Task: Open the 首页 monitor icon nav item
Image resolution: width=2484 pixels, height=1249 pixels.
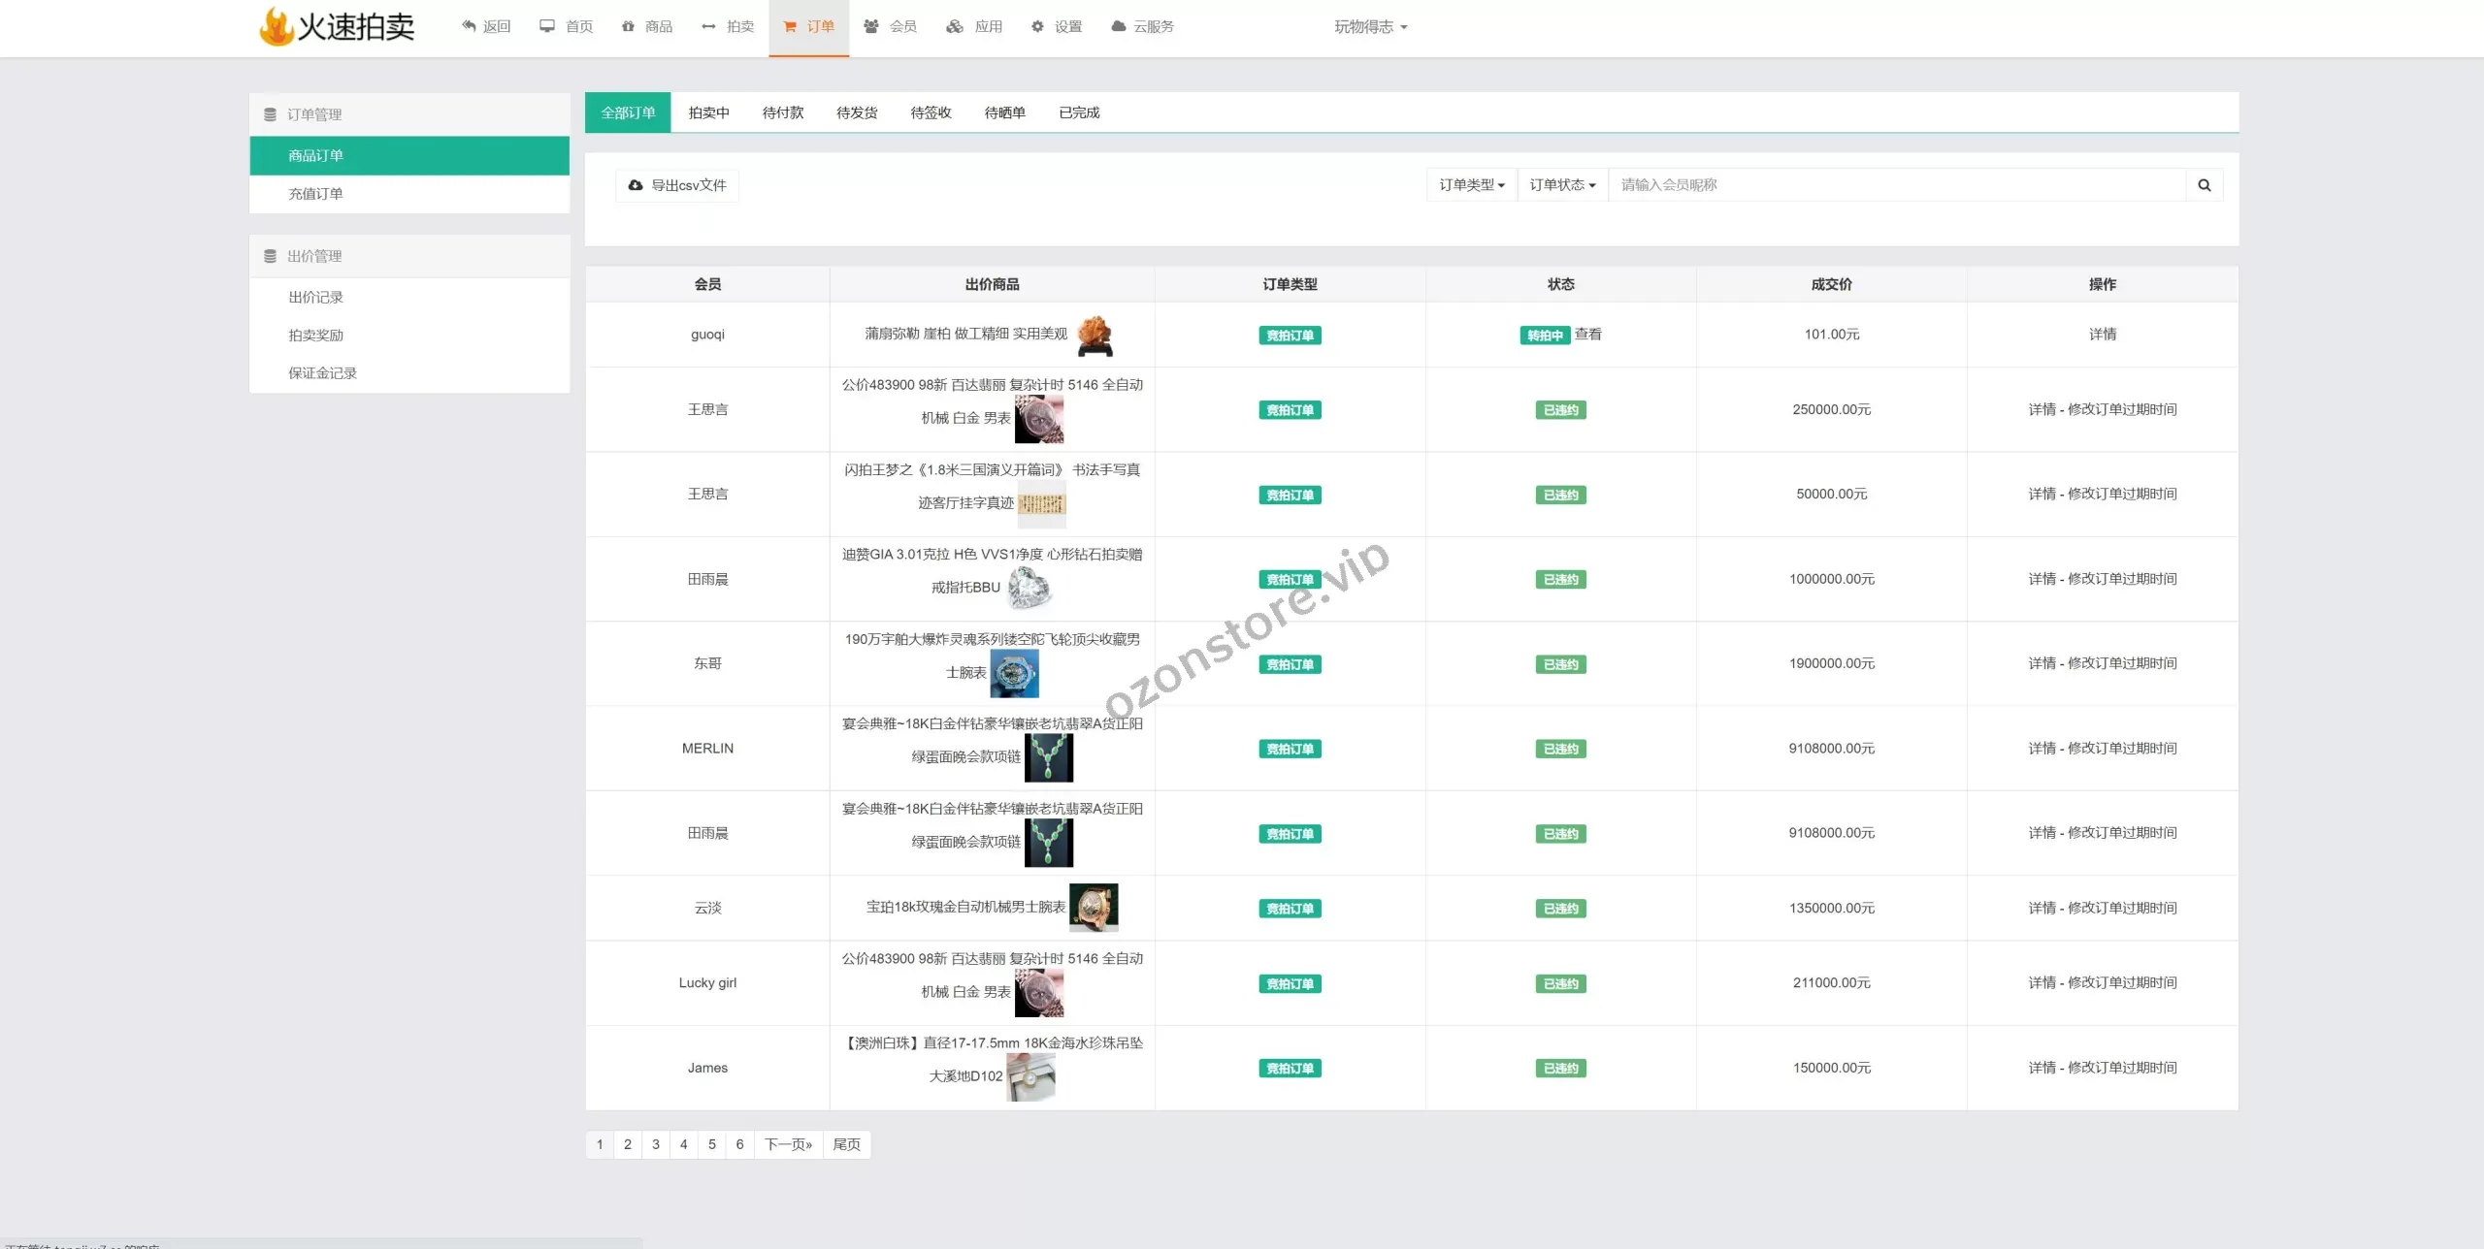Action: [x=566, y=27]
